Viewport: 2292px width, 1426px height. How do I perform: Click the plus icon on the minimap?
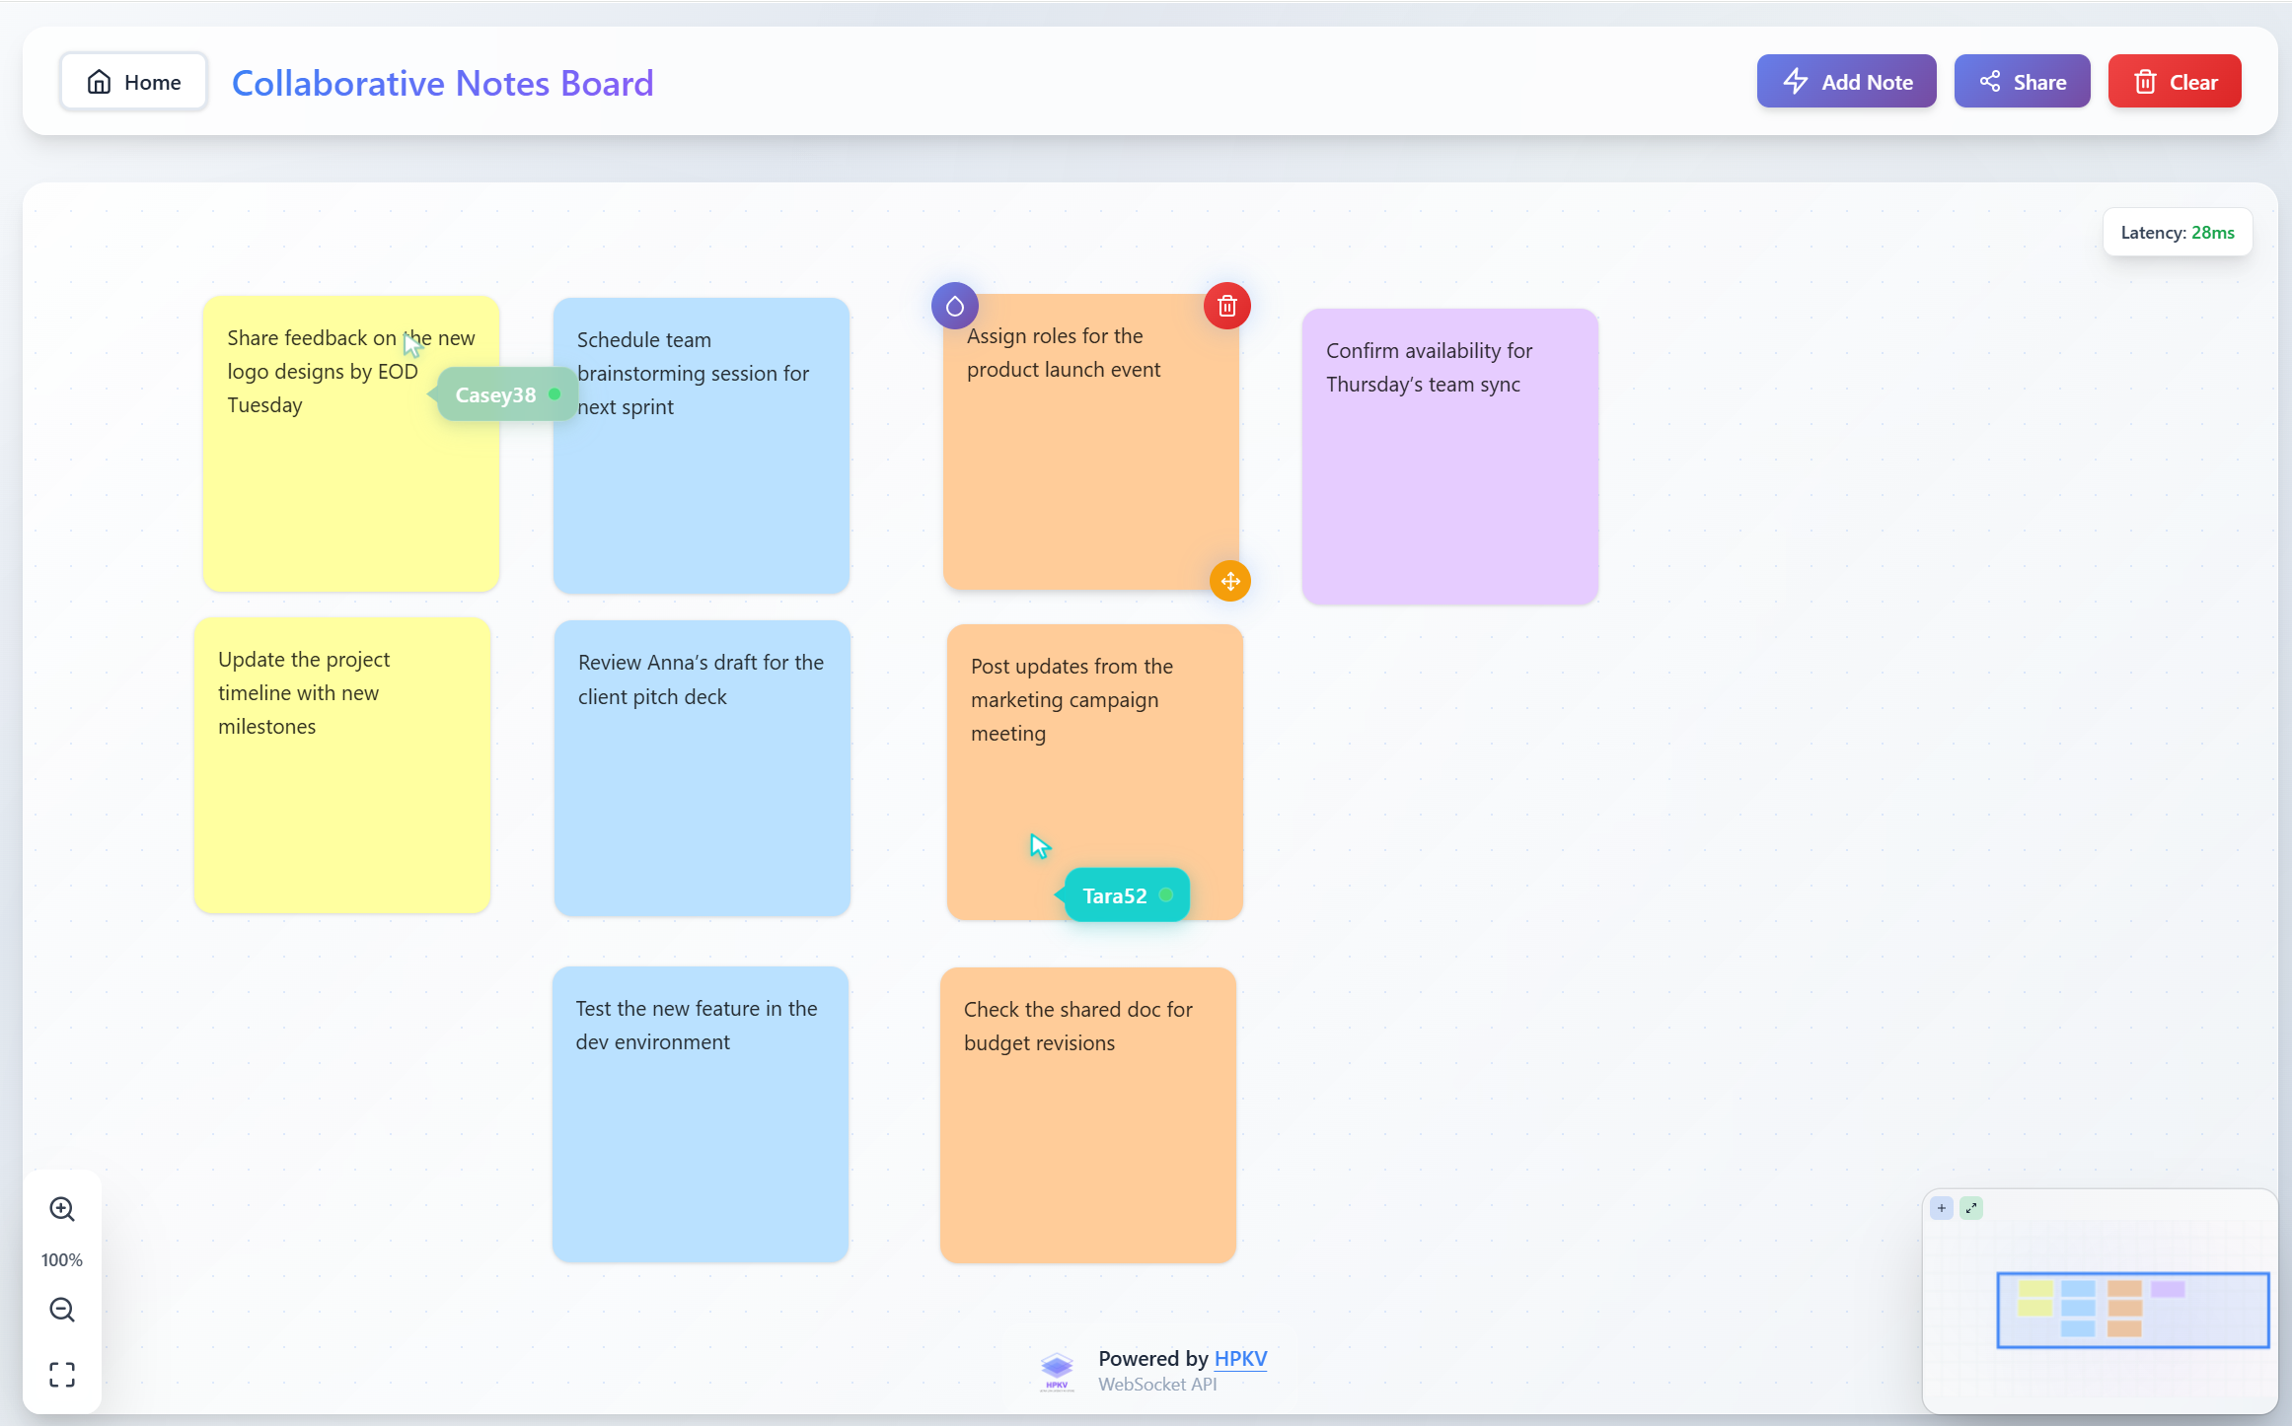tap(1941, 1207)
